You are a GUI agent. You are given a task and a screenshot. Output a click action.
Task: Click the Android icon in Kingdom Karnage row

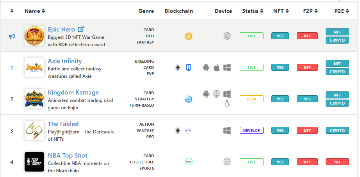pyautogui.click(x=206, y=94)
